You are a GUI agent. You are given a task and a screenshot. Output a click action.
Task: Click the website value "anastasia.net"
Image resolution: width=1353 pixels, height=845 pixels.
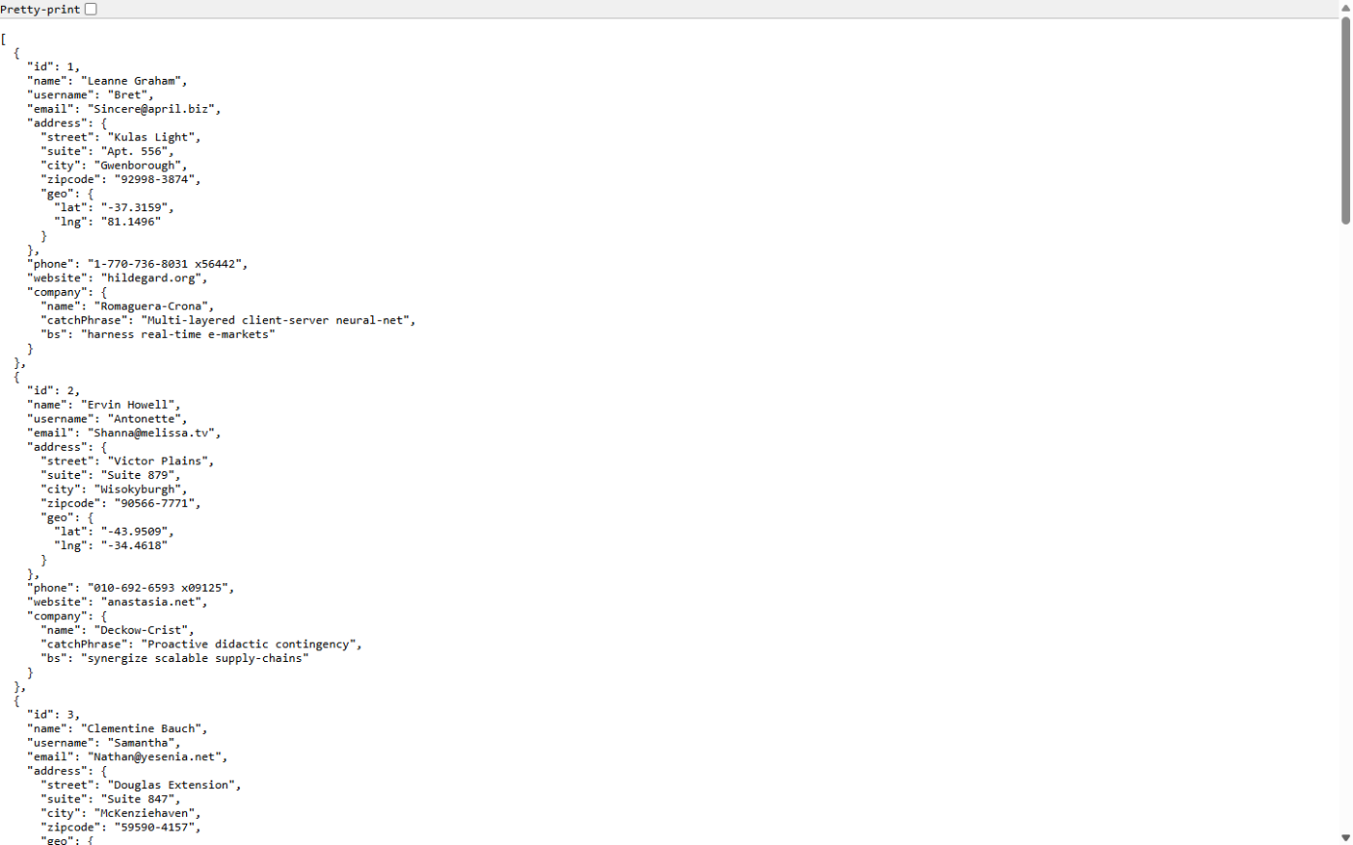152,602
